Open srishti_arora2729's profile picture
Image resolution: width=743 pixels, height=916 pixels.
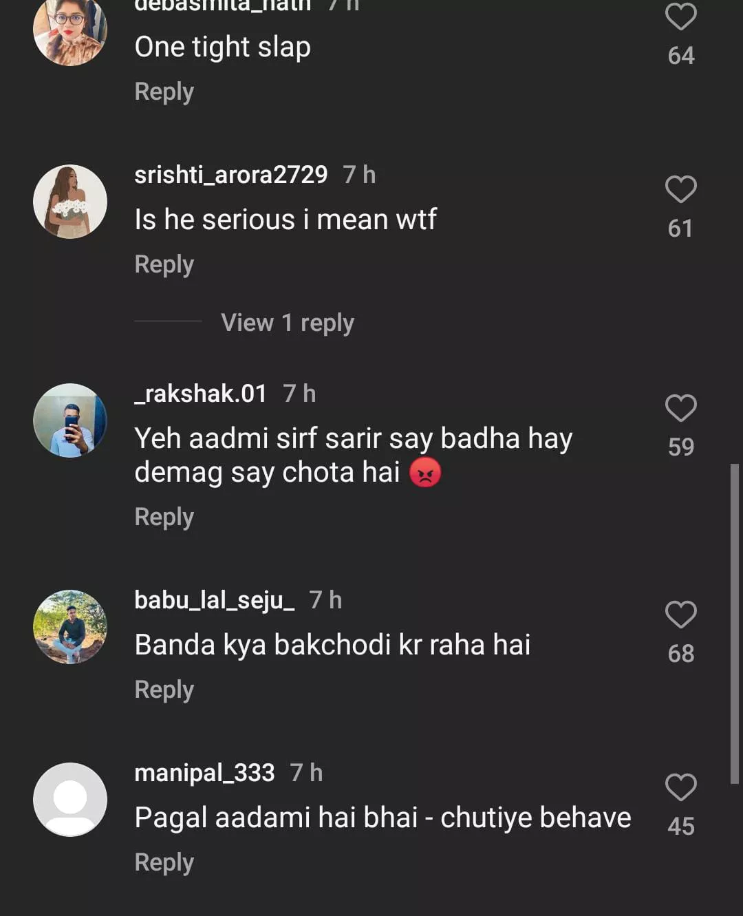click(x=70, y=202)
